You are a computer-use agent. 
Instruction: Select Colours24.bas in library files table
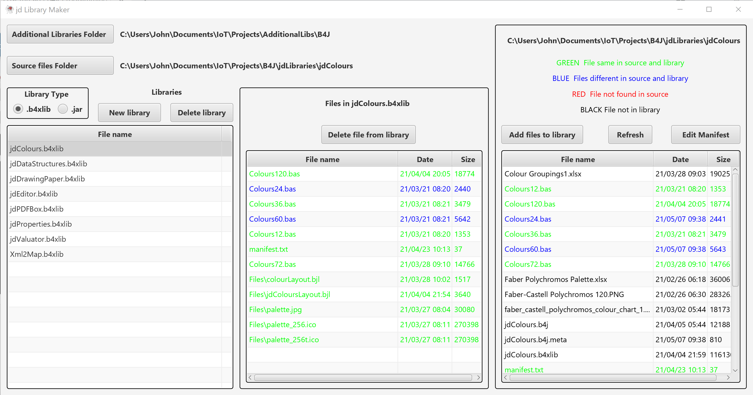pyautogui.click(x=273, y=189)
